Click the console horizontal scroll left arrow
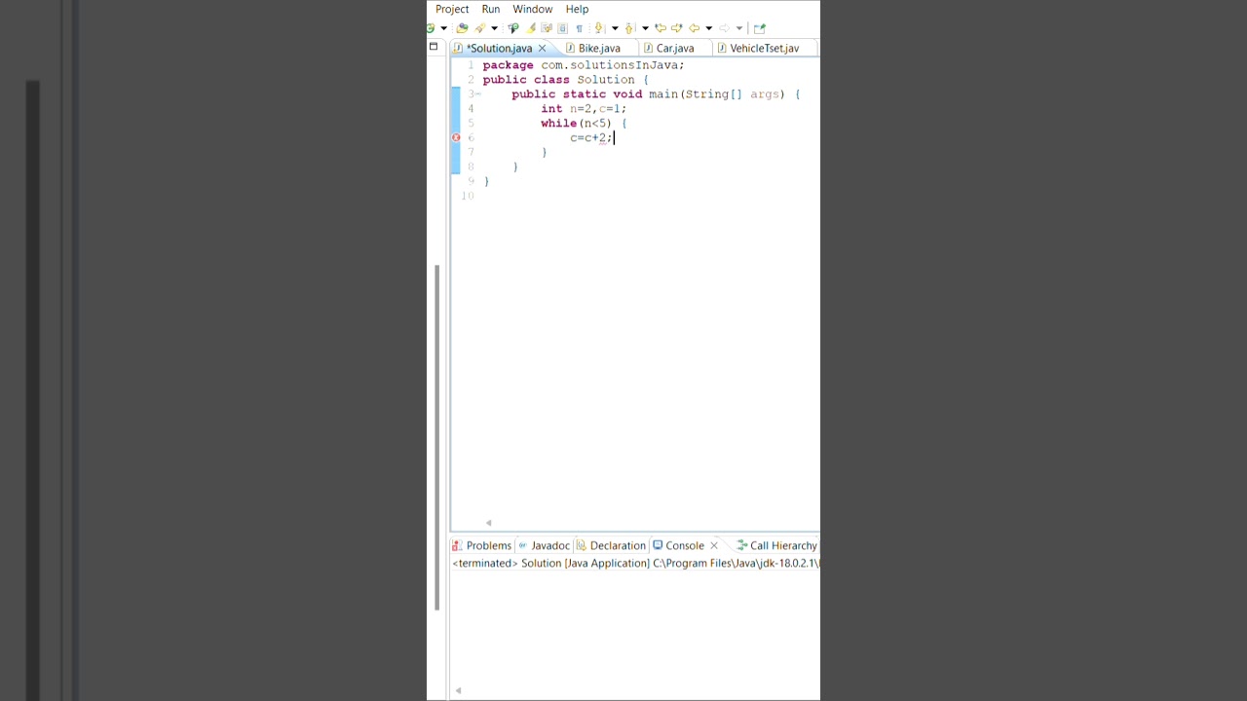Screen dimensions: 1247x701 (458, 690)
